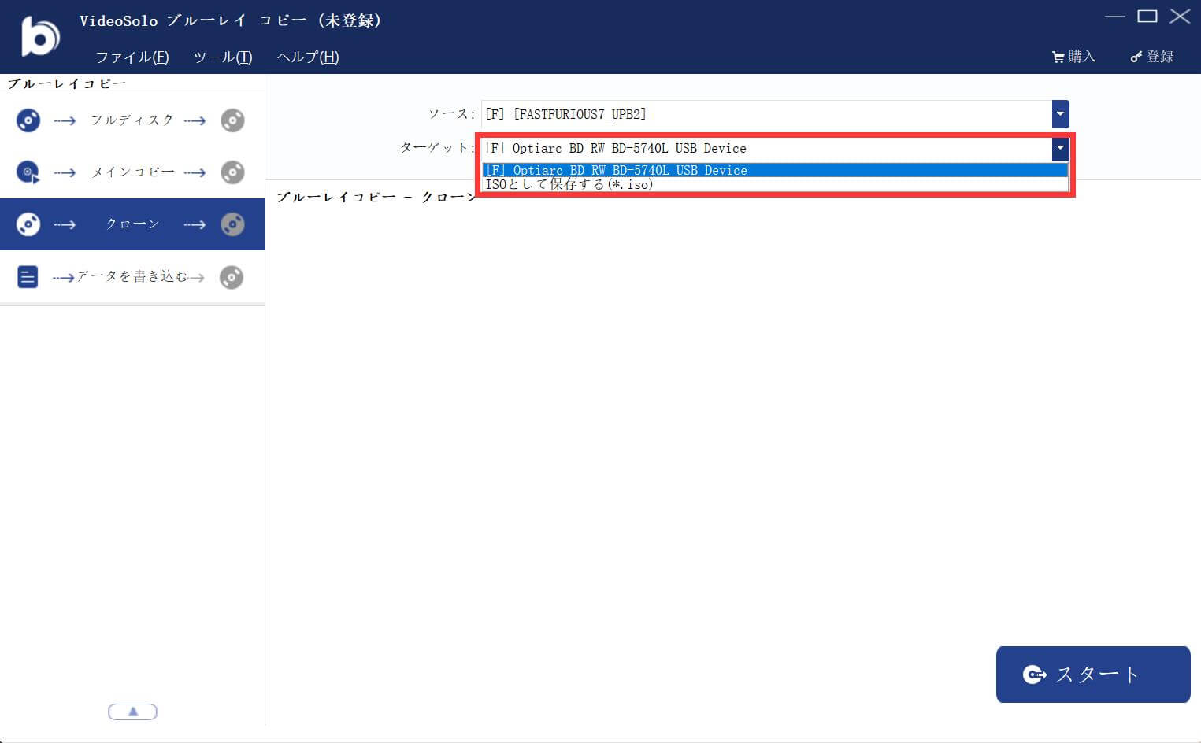Click the 購入 purchase button
This screenshot has width=1201, height=743.
[x=1074, y=57]
